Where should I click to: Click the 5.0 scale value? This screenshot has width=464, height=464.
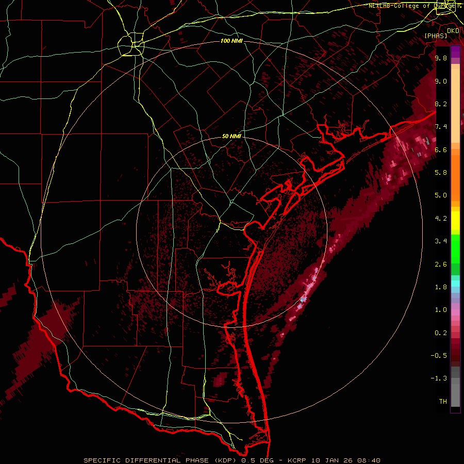[441, 195]
